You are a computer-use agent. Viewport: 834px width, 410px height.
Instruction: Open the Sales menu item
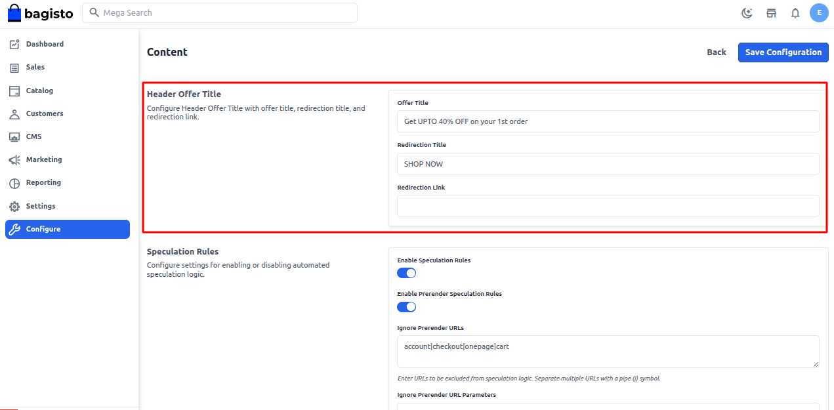pyautogui.click(x=35, y=68)
